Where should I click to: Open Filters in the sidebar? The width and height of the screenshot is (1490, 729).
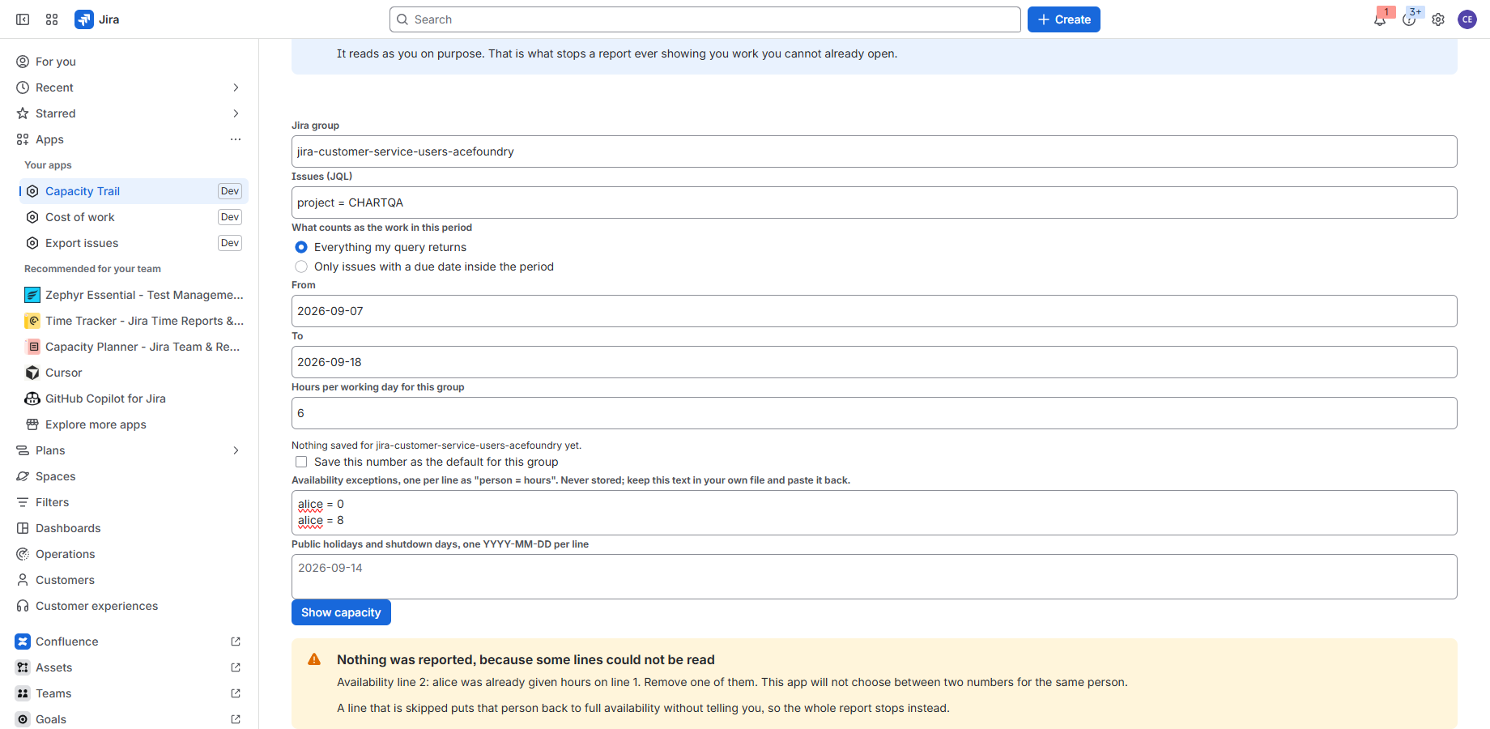[x=129, y=502]
